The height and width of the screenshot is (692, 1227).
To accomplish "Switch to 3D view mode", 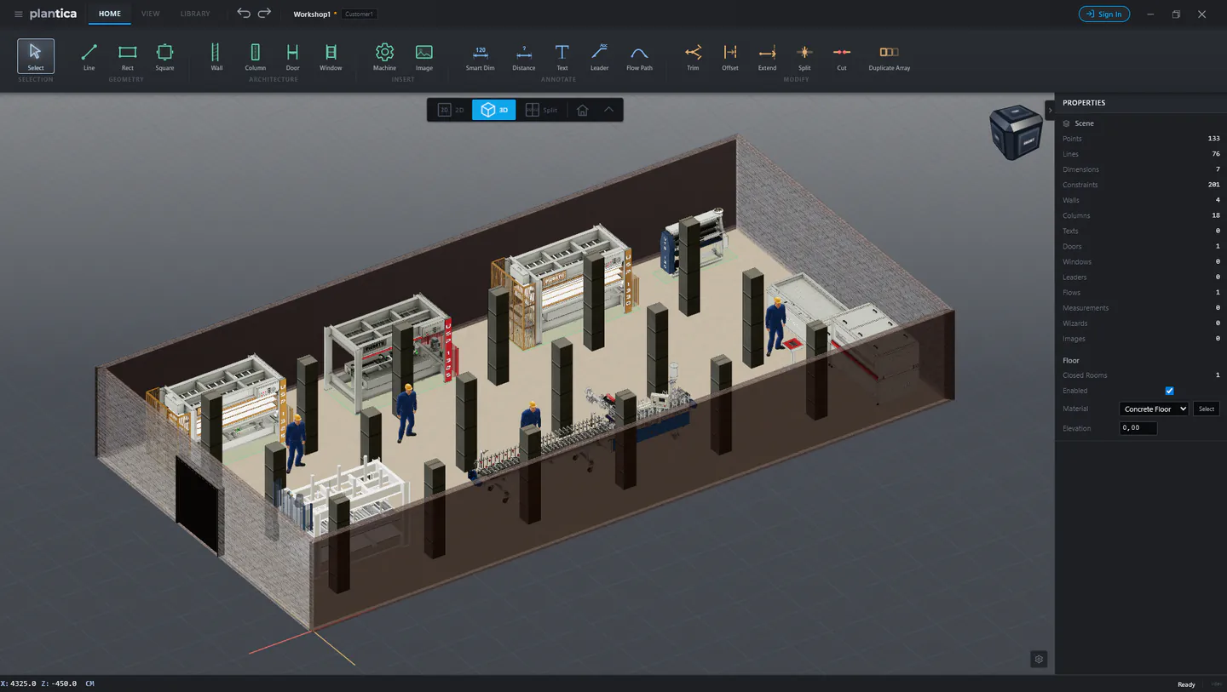I will pos(494,110).
